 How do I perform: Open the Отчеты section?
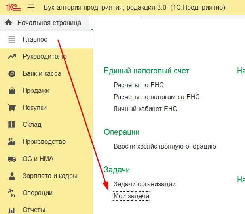point(34,210)
